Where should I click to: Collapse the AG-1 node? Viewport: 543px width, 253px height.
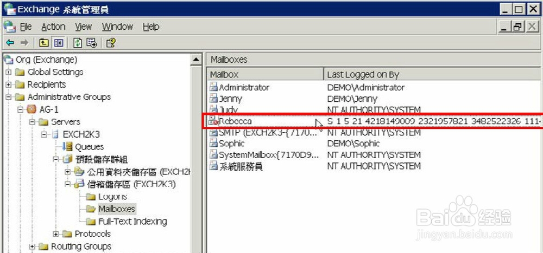coord(20,109)
